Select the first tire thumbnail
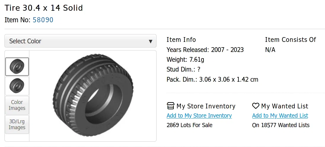 pyautogui.click(x=17, y=67)
